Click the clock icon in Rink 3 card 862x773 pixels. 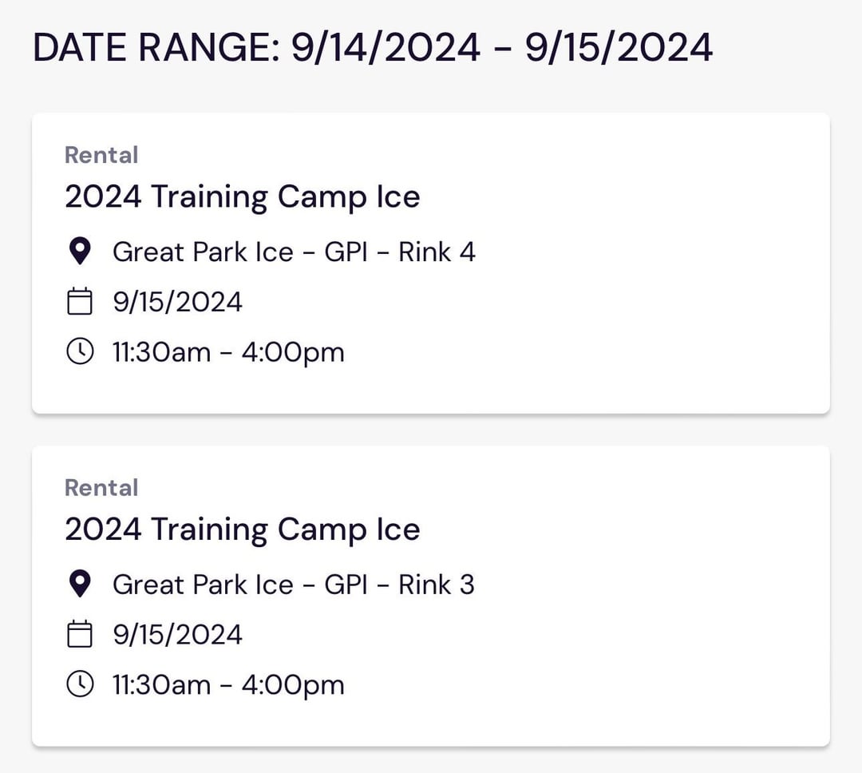pos(79,684)
